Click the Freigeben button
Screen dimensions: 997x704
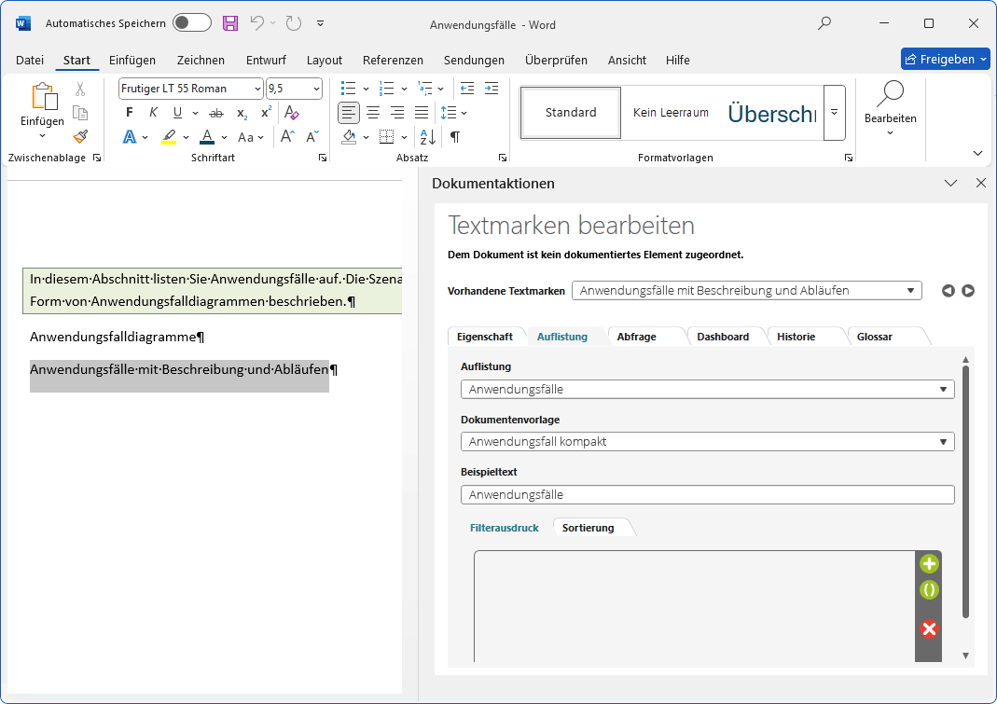click(946, 59)
